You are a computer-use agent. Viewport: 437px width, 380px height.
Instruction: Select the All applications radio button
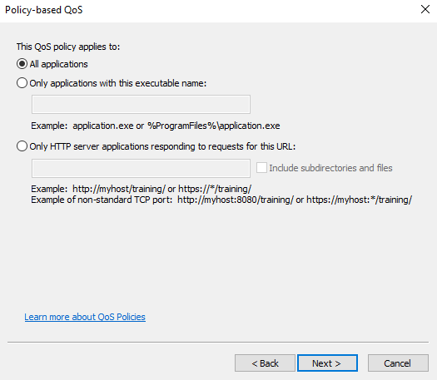pyautogui.click(x=22, y=64)
